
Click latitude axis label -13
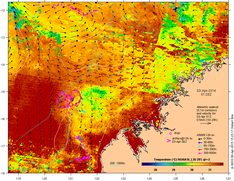point(3,38)
